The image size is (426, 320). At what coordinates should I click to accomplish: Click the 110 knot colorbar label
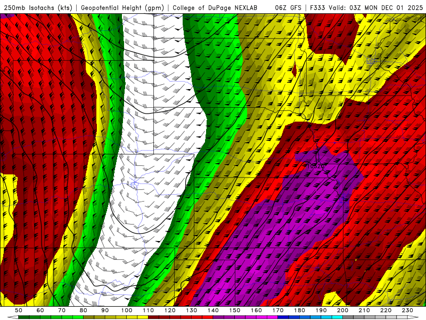click(x=149, y=310)
